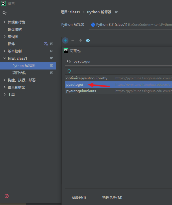172x205 pixels.
Task: Click the help question mark icon
Action: (7, 196)
